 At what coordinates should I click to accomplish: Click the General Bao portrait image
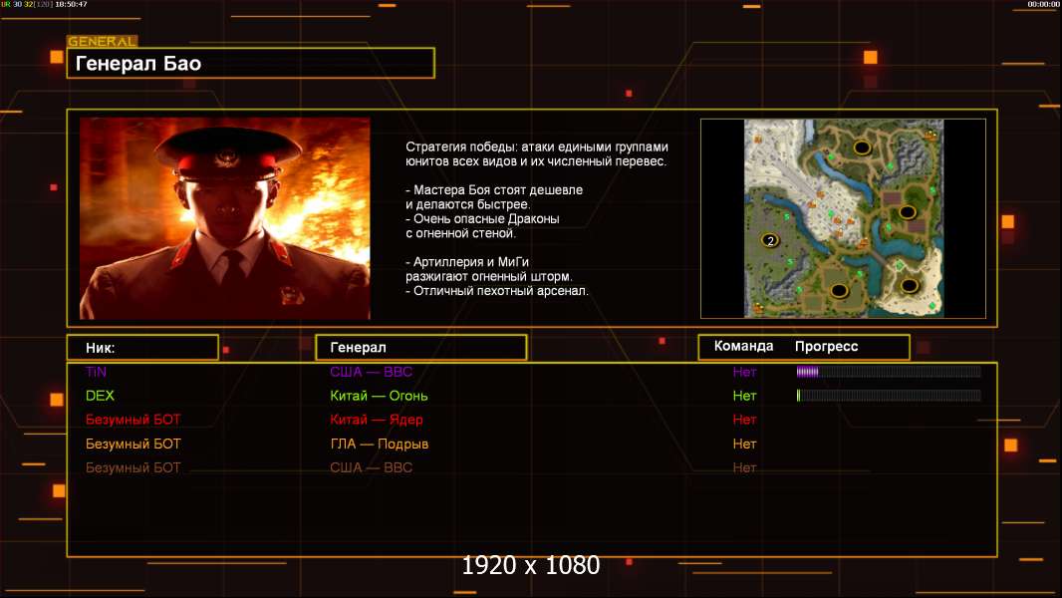(224, 218)
